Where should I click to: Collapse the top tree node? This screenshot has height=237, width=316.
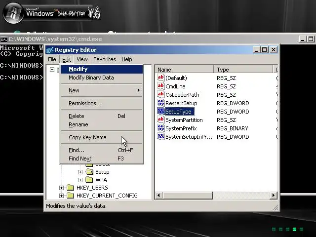52,70
